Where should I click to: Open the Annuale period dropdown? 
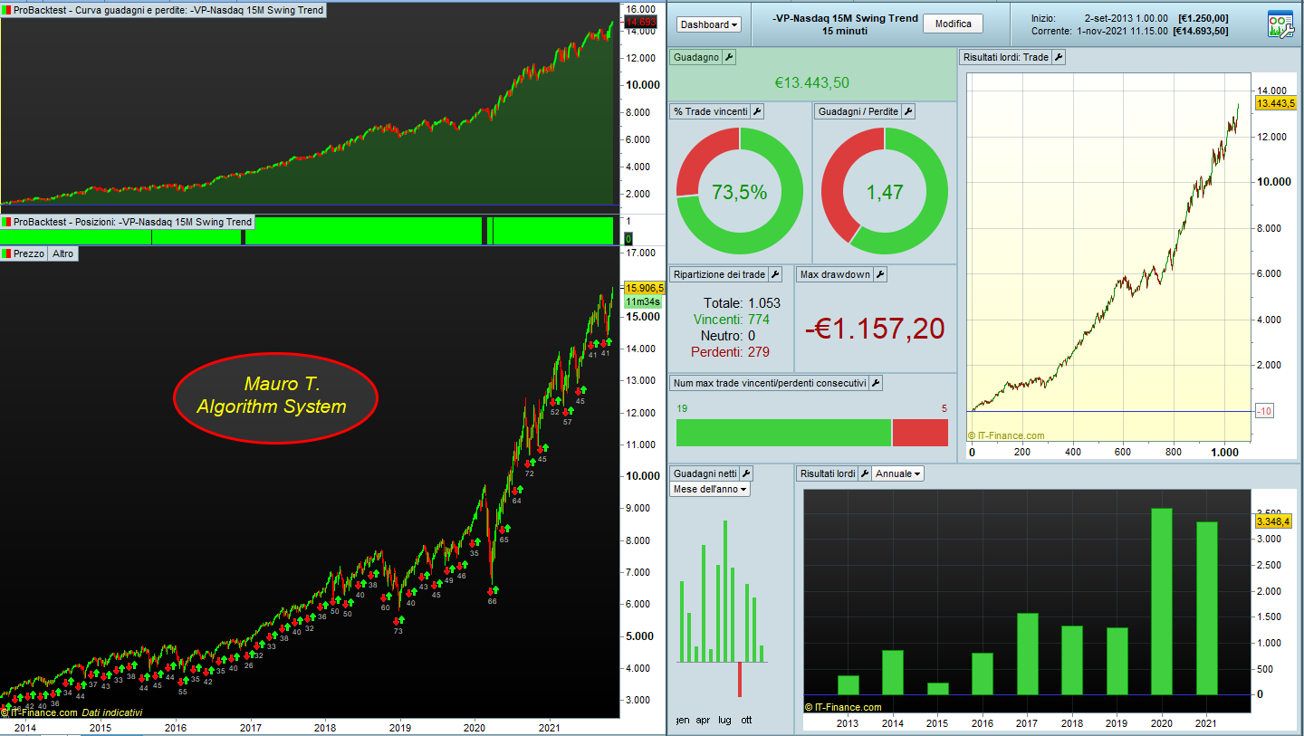(x=898, y=473)
